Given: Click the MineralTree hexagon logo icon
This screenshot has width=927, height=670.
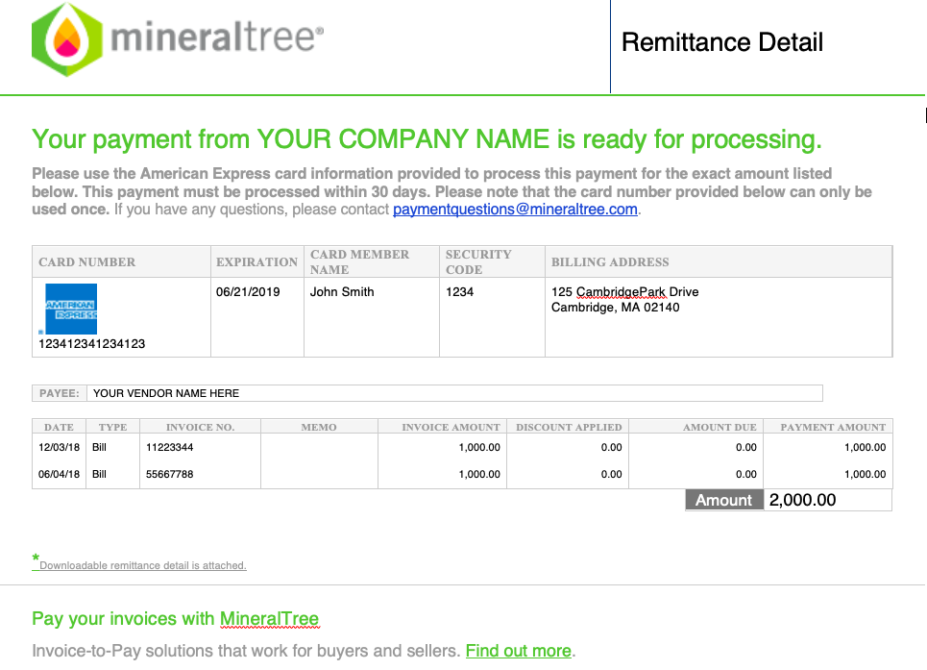Looking at the screenshot, I should pos(67,39).
